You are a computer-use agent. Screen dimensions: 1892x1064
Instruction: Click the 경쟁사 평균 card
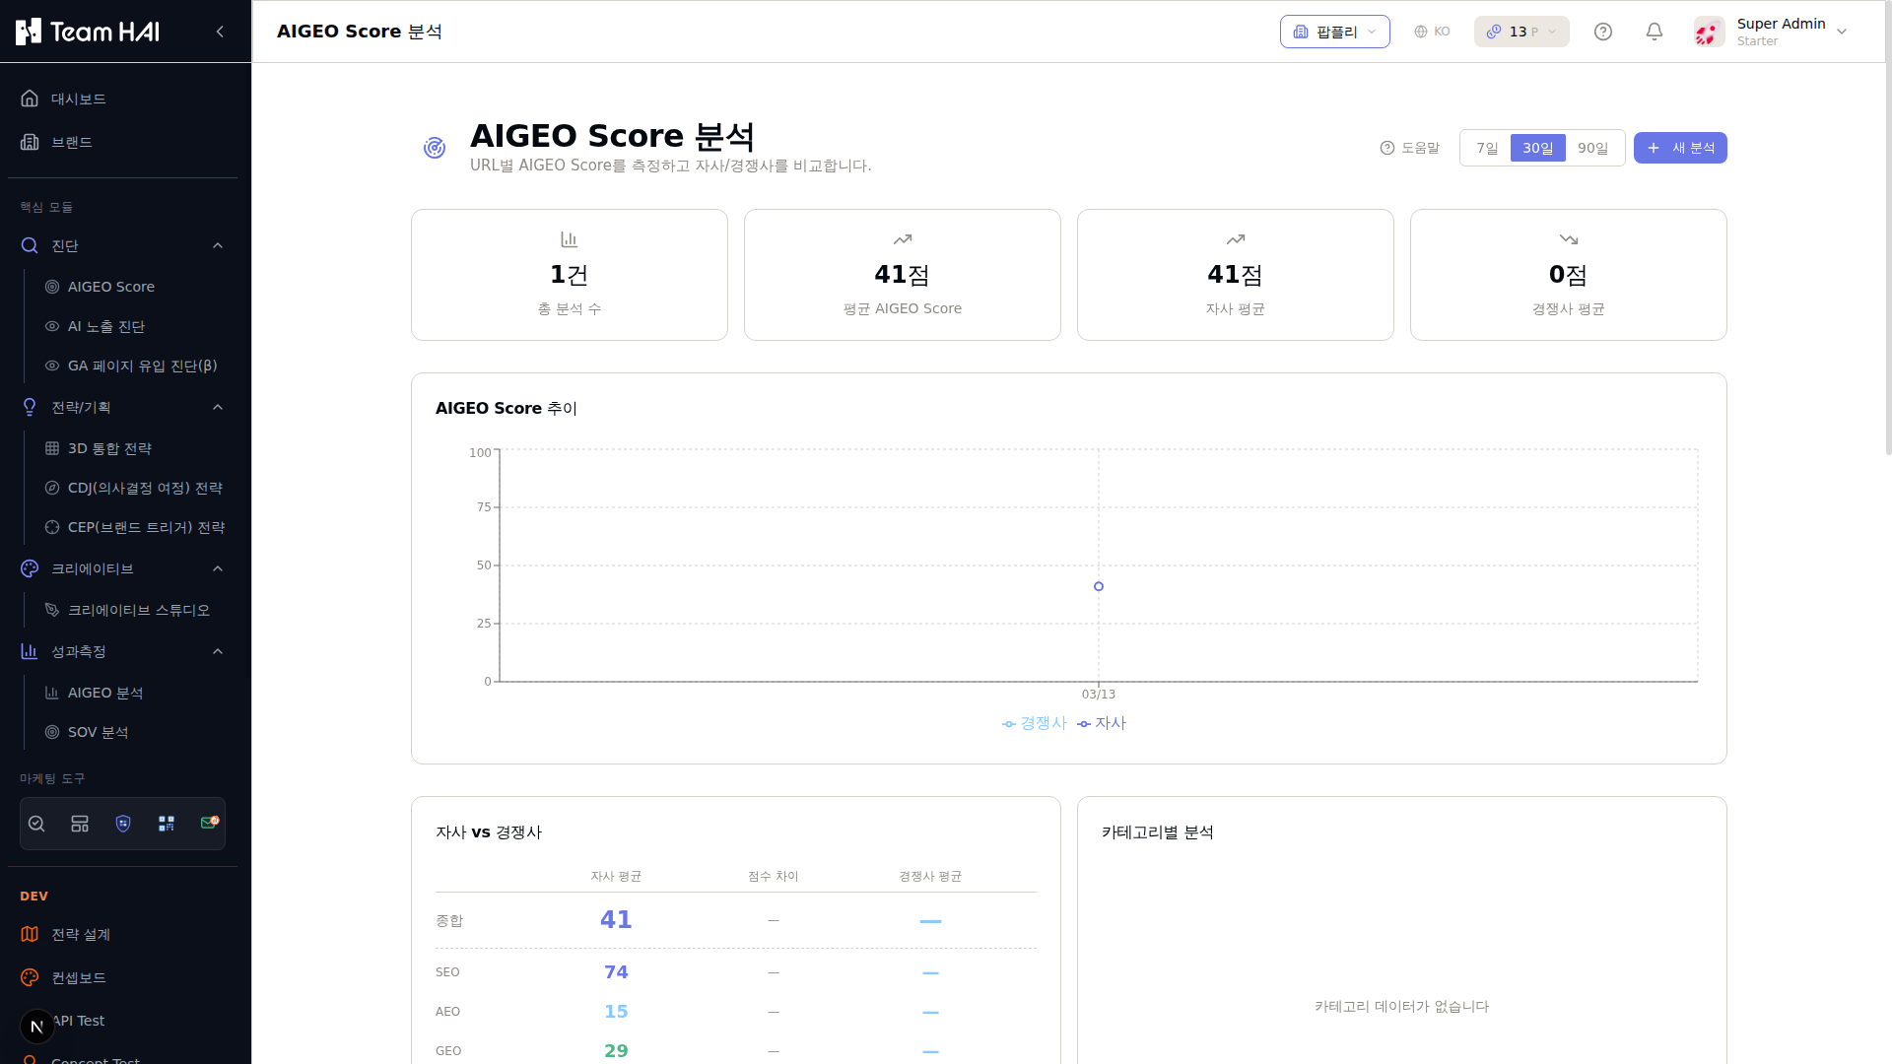(x=1569, y=275)
